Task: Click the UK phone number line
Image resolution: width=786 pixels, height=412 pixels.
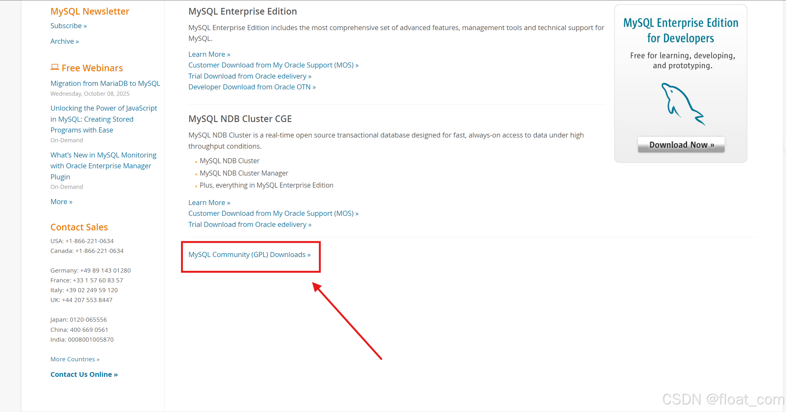Action: coord(81,300)
